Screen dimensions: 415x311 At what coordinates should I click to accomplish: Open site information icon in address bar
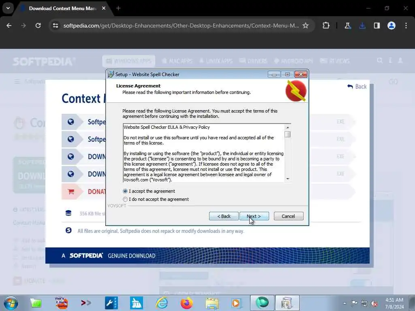pyautogui.click(x=55, y=26)
